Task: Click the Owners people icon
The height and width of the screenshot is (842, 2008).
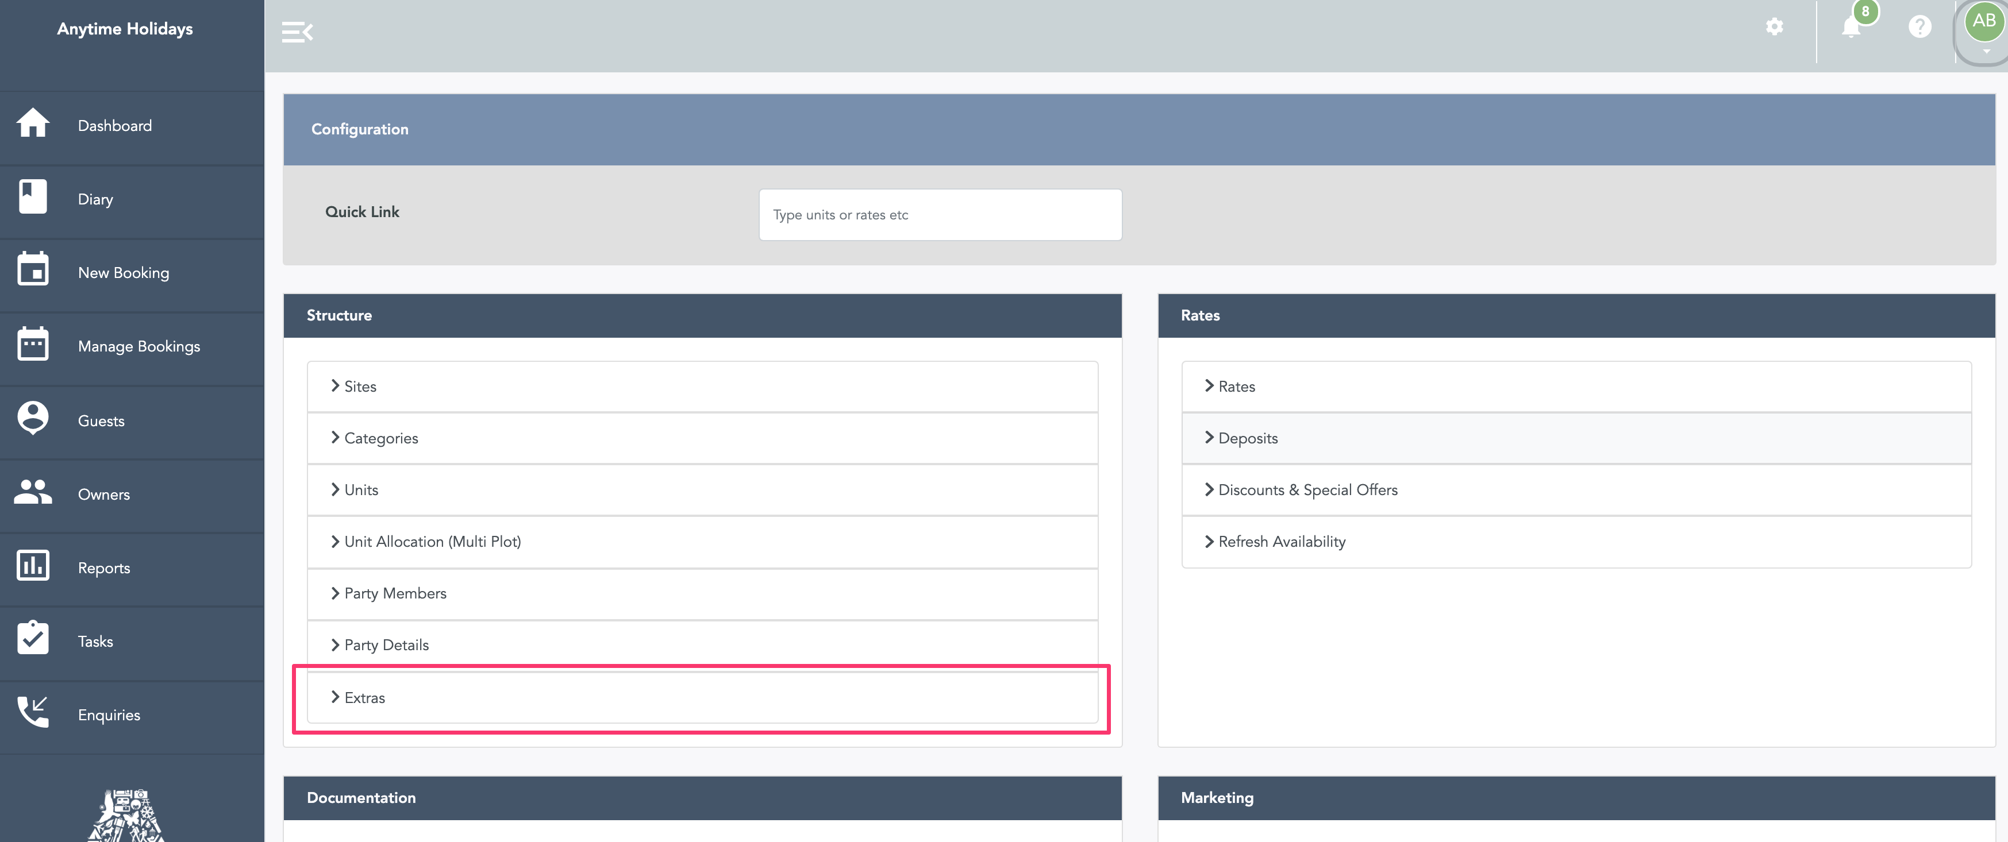Action: [x=33, y=492]
